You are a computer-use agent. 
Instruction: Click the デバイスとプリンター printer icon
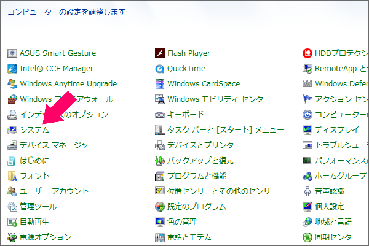pos(160,145)
